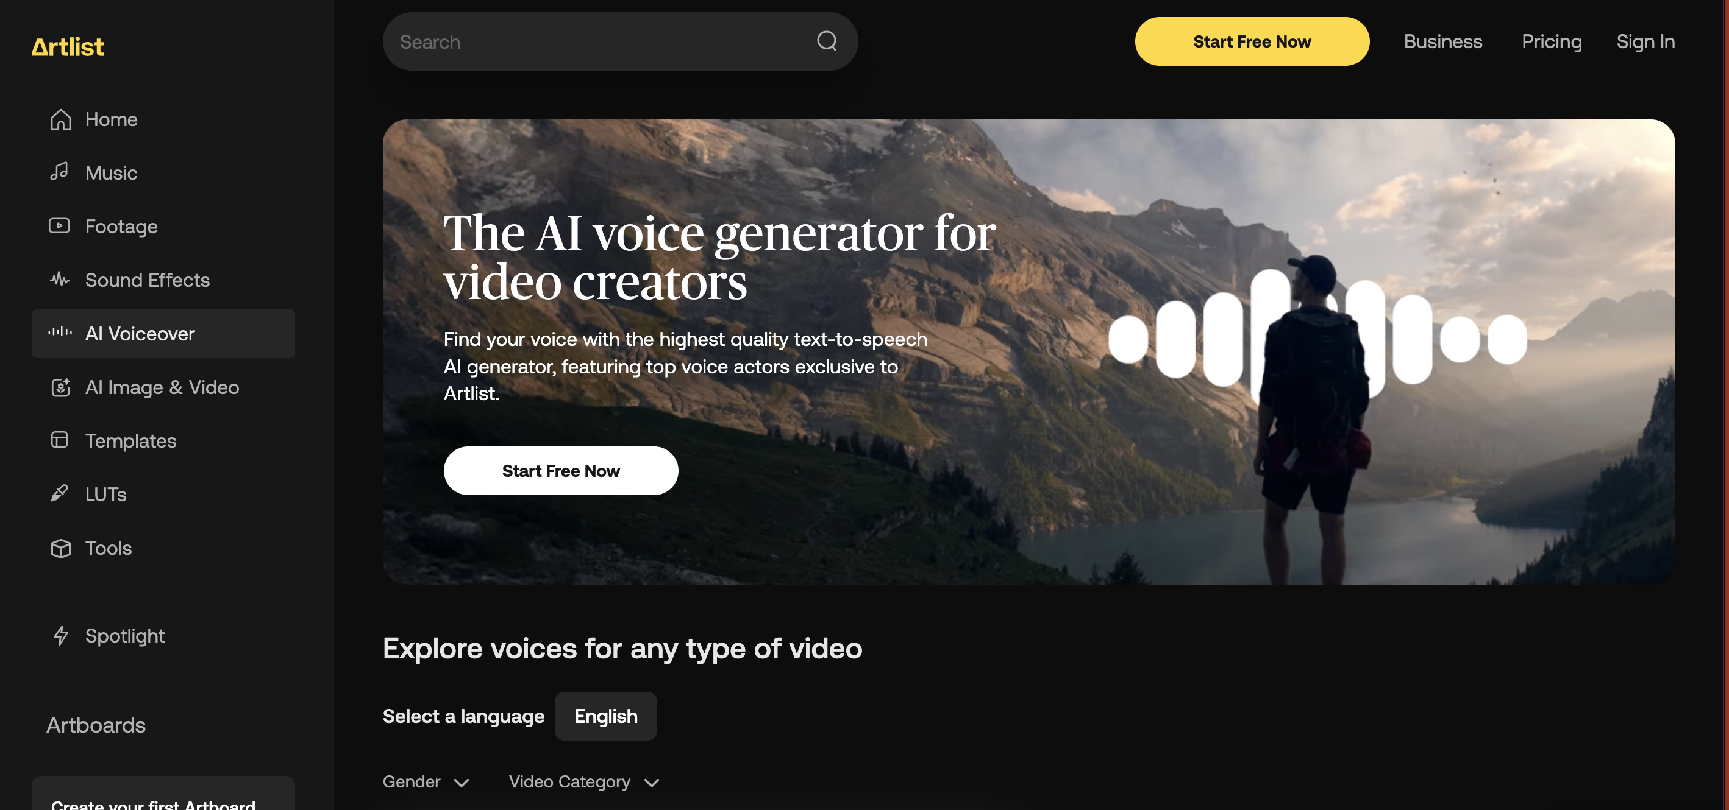Click the Artlist logo
This screenshot has height=810, width=1729.
[67, 46]
